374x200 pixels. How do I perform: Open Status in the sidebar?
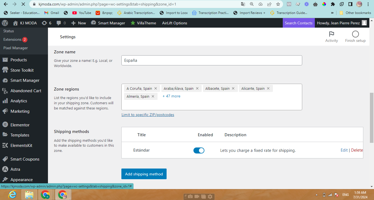point(8,31)
